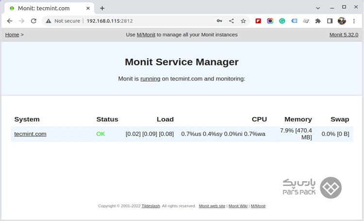Screen dimensions: 364x221
Task: Click the running status link
Action: pos(150,79)
